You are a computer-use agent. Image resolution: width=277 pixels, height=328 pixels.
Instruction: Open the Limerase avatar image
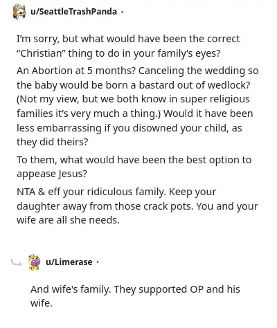(34, 262)
